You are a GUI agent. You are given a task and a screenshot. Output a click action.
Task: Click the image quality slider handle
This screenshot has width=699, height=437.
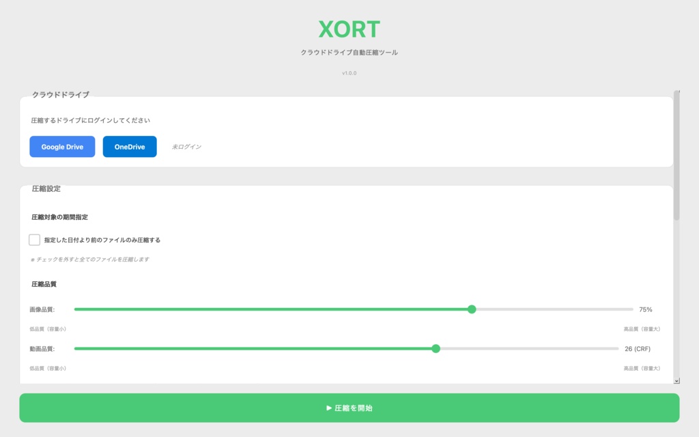[x=472, y=309]
